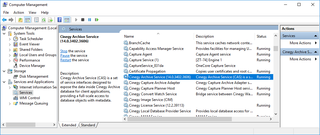Viewport: 320px width, 135px height.
Task: Click the Stop Service square icon
Action: (83, 20)
